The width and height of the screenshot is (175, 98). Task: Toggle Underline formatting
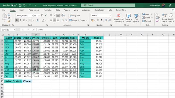coord(24,20)
